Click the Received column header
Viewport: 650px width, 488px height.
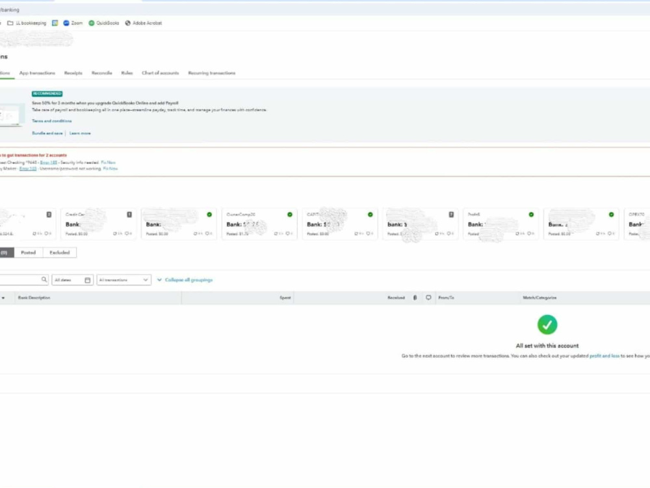(x=396, y=298)
